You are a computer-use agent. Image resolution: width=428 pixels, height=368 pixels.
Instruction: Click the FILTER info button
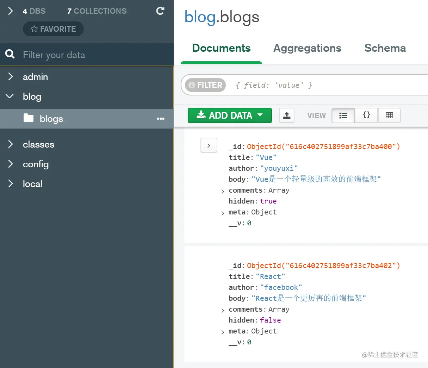click(205, 85)
